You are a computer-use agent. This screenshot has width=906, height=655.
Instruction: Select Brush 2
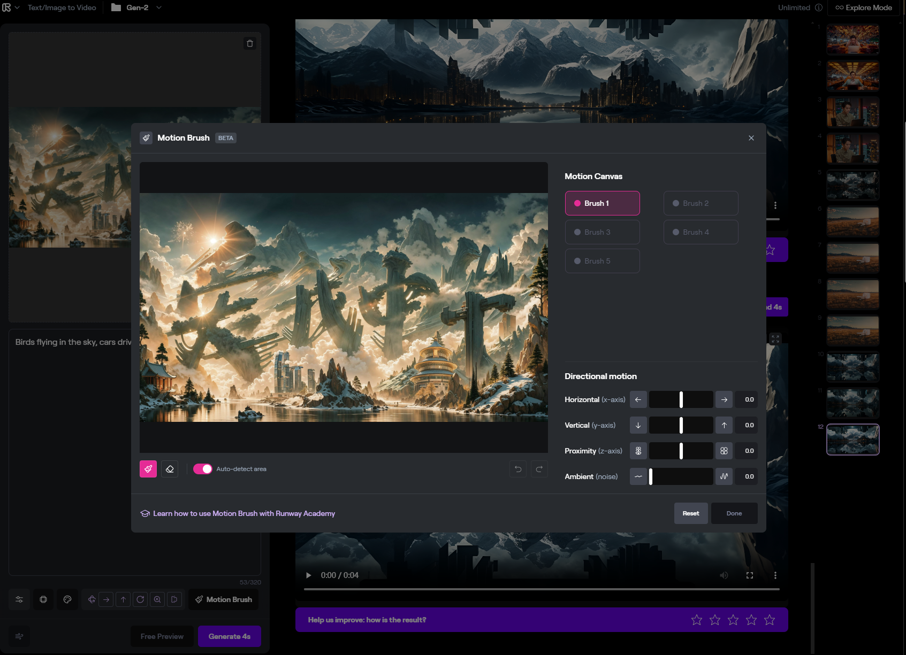[x=701, y=203]
